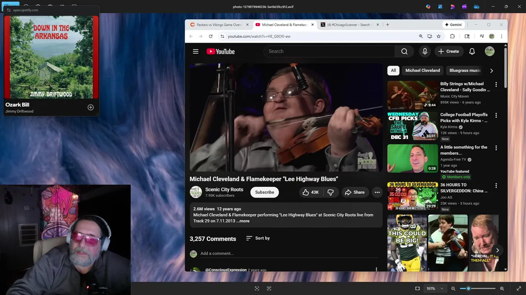Image resolution: width=526 pixels, height=295 pixels.
Task: Open YouTube notifications bell
Action: tap(472, 51)
